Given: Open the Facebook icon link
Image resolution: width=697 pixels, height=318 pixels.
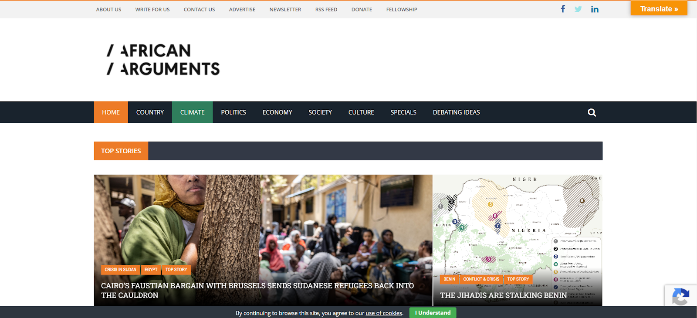Looking at the screenshot, I should pos(563,9).
